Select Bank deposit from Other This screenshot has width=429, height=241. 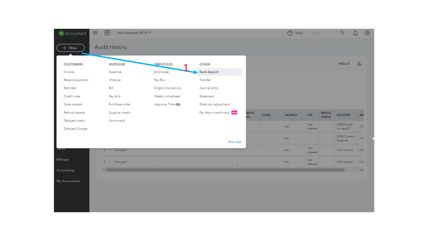click(x=219, y=72)
